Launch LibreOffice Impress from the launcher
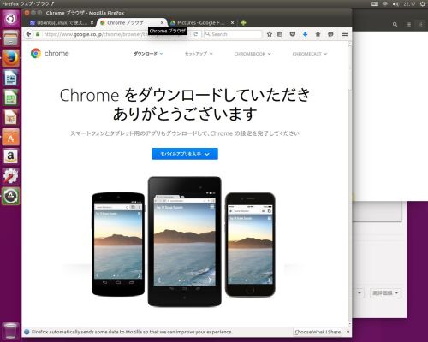Image resolution: width=428 pixels, height=342 pixels. click(x=10, y=117)
